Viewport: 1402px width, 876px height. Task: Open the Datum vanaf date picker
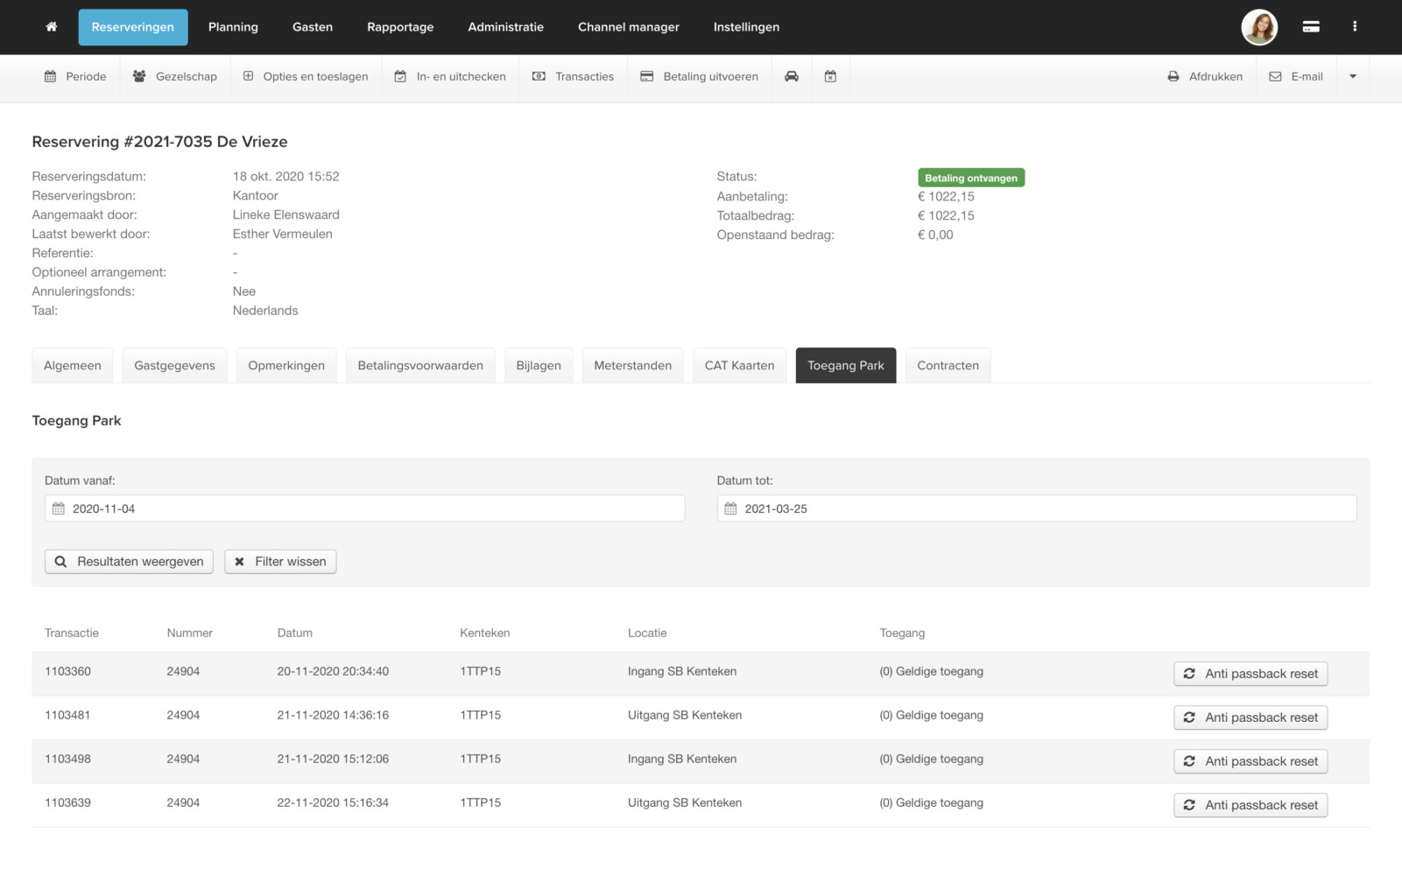(364, 508)
